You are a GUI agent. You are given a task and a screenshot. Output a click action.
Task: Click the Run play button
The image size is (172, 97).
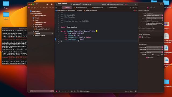click(x=52, y=4)
